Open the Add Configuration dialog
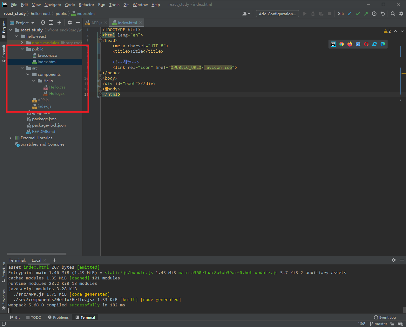This screenshot has height=327, width=406. (277, 14)
